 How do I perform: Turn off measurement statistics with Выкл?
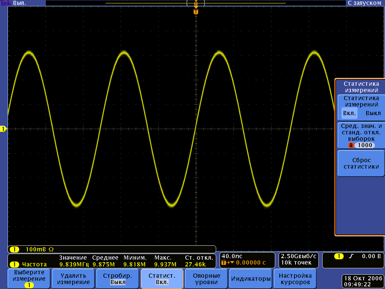pyautogui.click(x=373, y=113)
